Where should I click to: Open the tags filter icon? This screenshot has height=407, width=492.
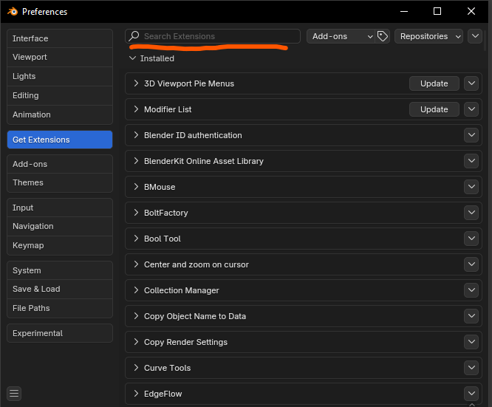(x=383, y=36)
